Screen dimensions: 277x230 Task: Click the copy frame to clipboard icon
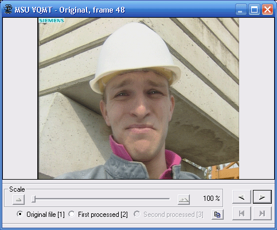[x=217, y=215]
